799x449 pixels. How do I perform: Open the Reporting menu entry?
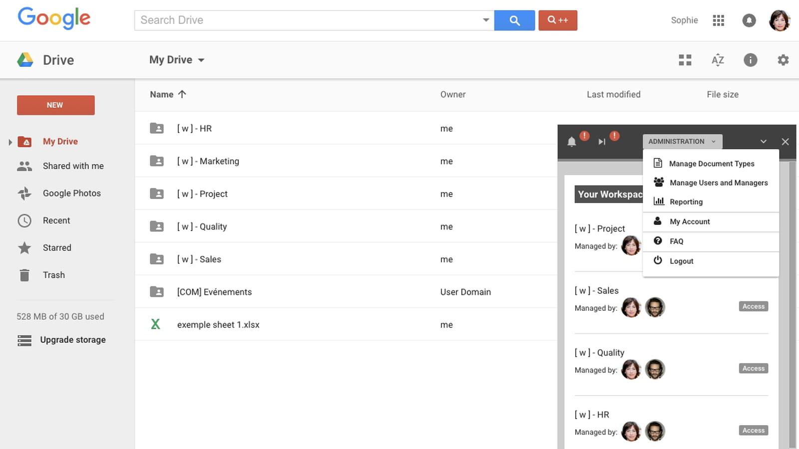(711, 202)
